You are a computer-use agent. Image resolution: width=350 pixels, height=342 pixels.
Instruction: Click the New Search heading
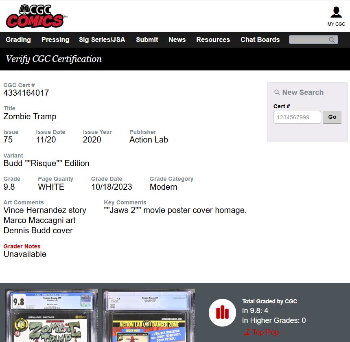point(303,92)
